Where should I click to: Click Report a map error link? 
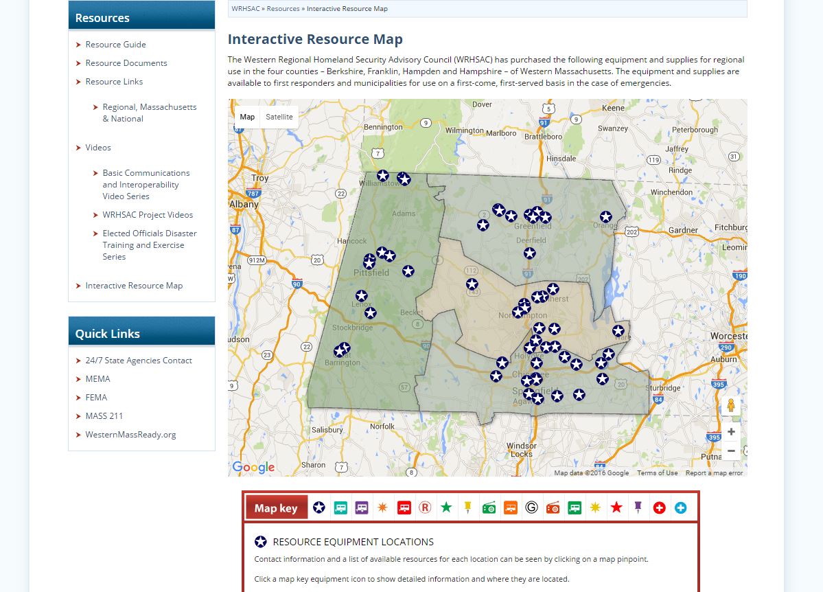pyautogui.click(x=714, y=473)
